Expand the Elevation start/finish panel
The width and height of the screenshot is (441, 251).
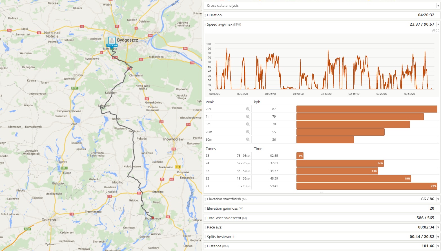click(438, 199)
